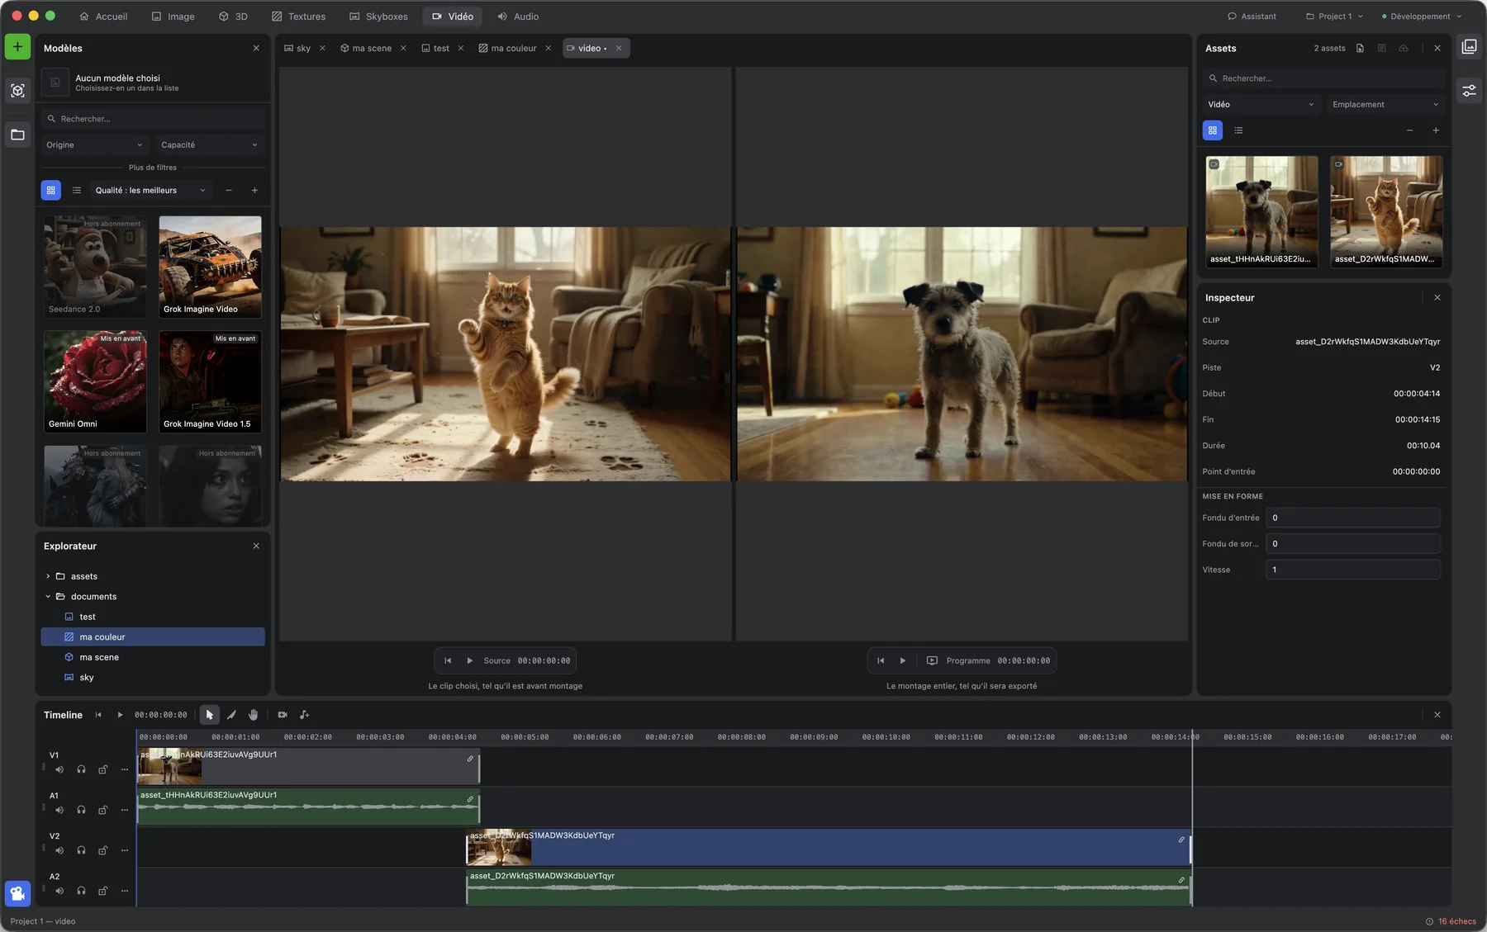Open the sliders settings icon in right sidebar
The height and width of the screenshot is (932, 1487).
1469,91
